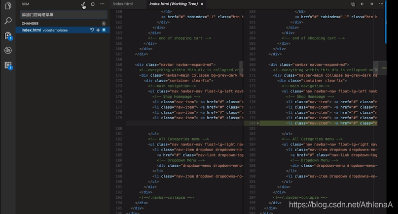Click the added-line plus marker at line 180
Viewport: 398px width, 214px height.
coord(258,123)
